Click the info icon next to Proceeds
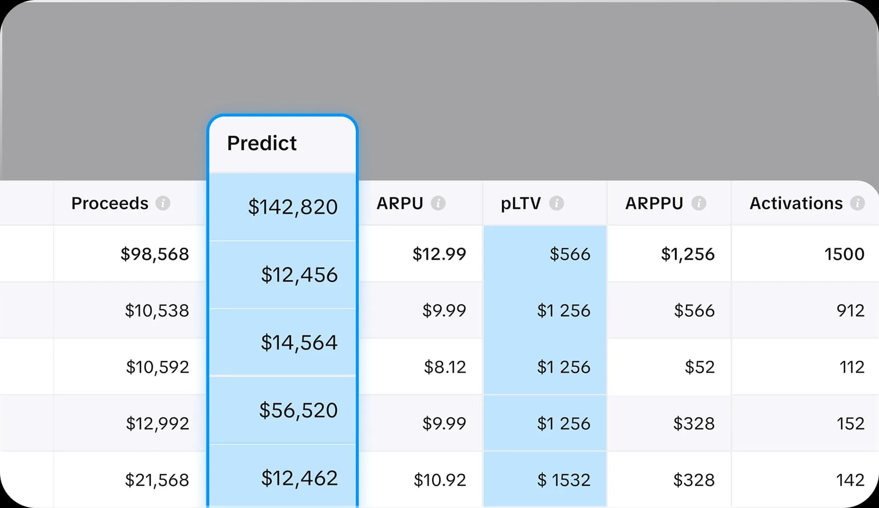 point(163,203)
